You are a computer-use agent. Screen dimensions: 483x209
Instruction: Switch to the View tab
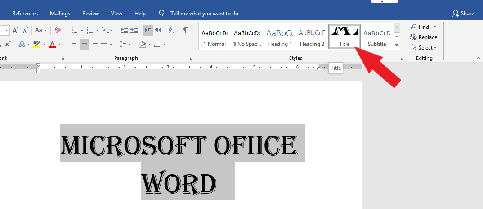click(x=116, y=13)
